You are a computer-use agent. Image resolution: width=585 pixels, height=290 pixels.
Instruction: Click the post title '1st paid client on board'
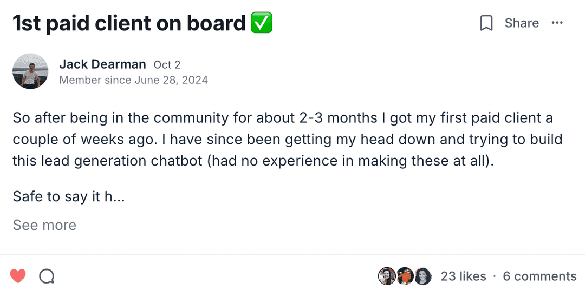pos(129,23)
